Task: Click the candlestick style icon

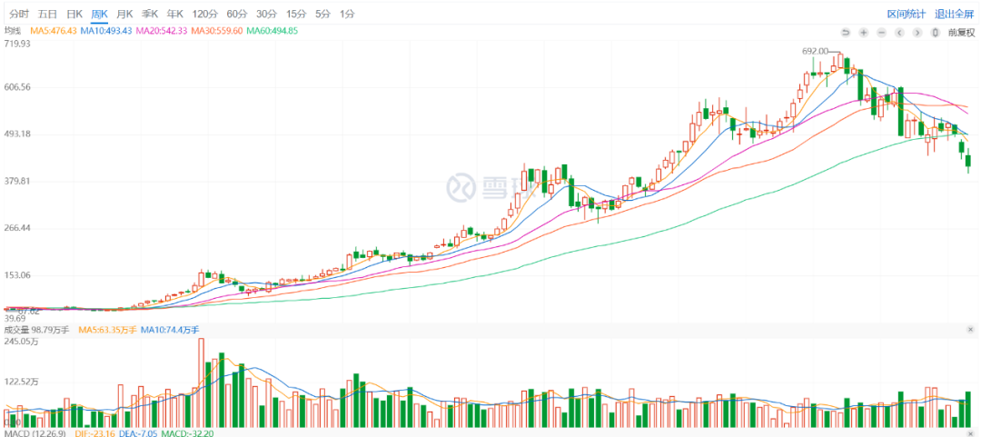Action: pos(936,32)
